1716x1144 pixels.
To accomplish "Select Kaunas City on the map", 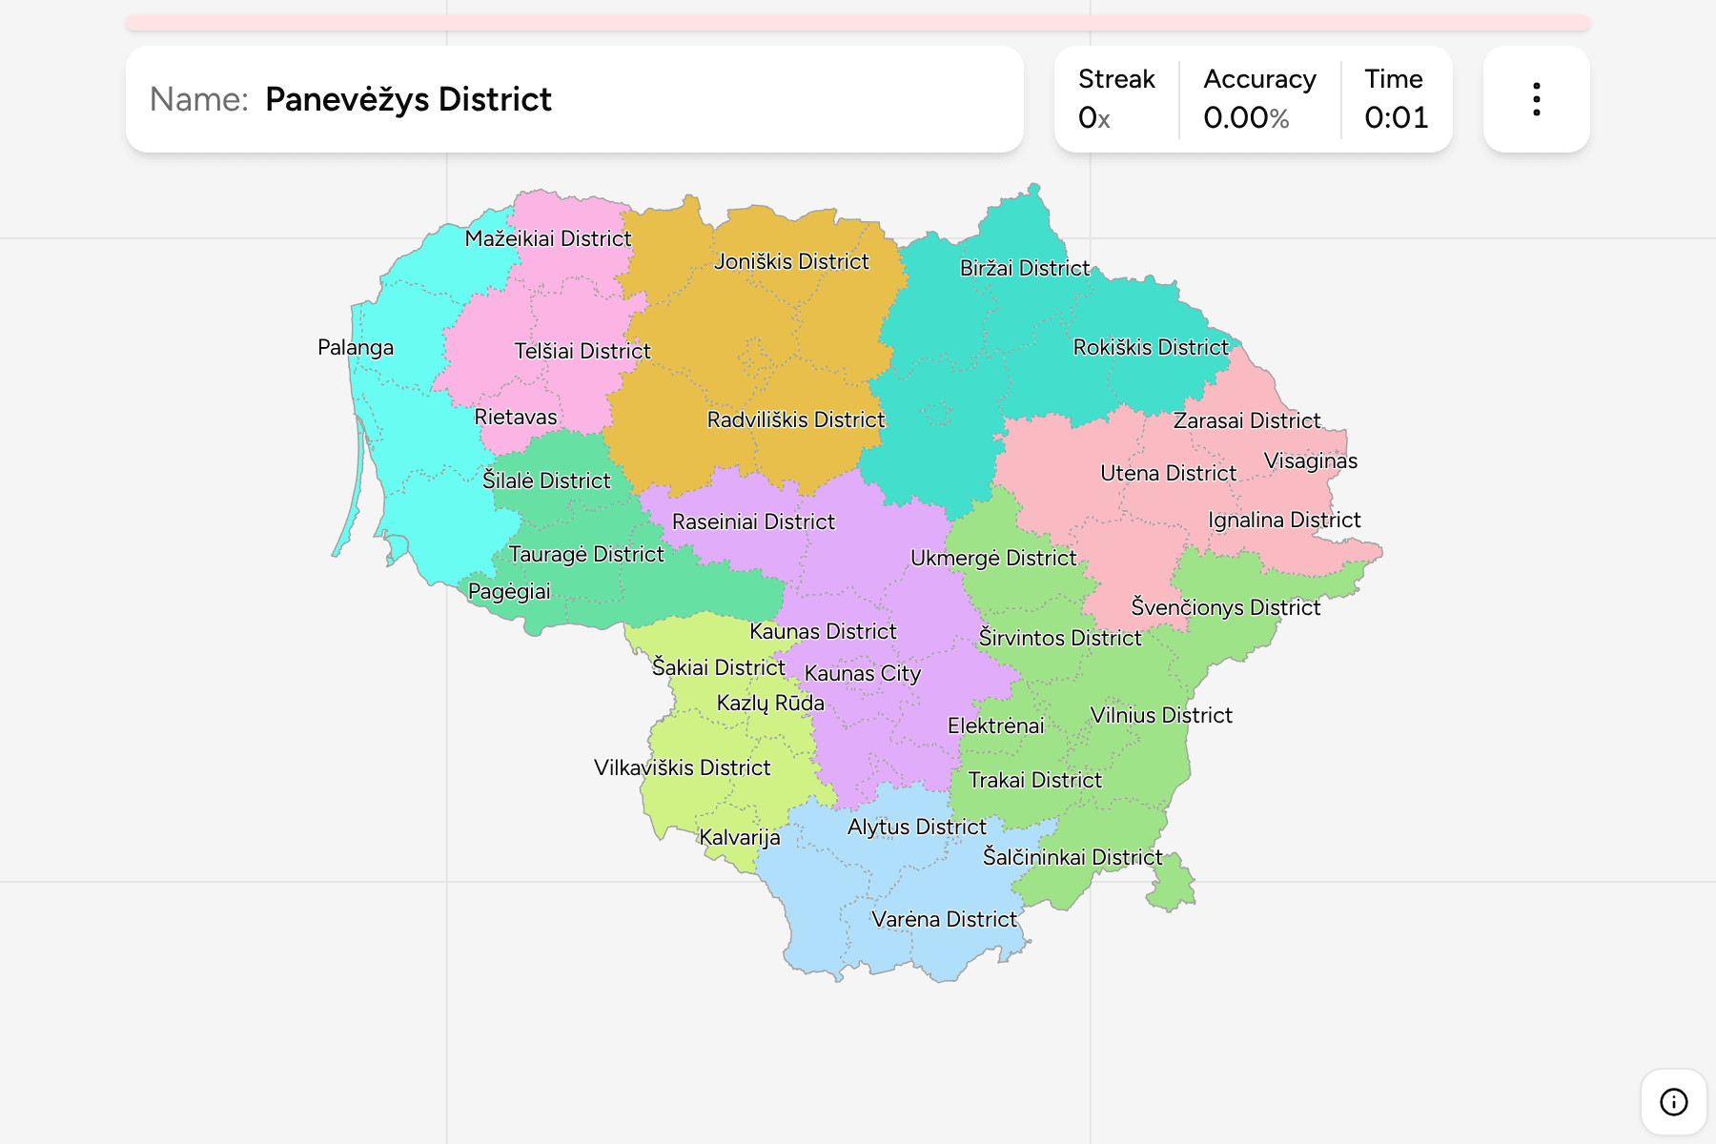I will point(863,673).
